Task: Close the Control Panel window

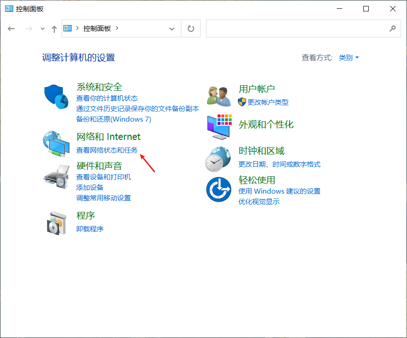Action: click(393, 9)
